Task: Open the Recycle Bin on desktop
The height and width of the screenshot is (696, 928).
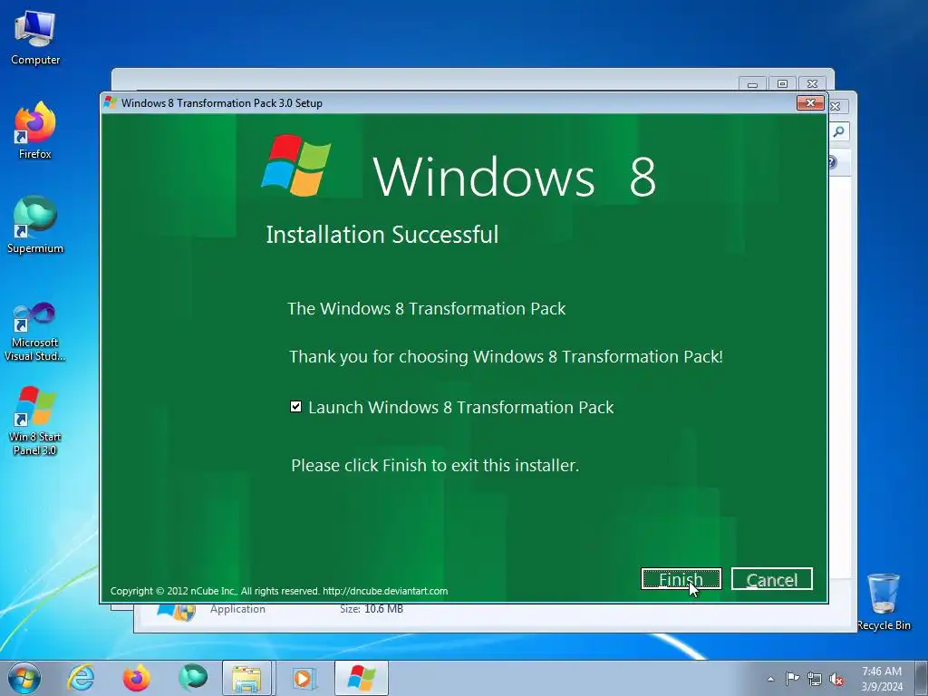Action: pyautogui.click(x=884, y=602)
